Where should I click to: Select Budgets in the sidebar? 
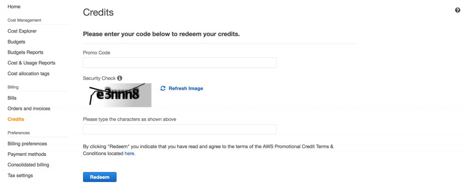tap(17, 42)
